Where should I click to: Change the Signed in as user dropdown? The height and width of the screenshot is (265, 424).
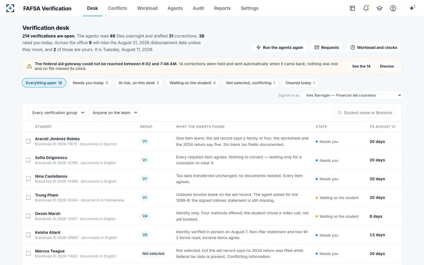352,95
